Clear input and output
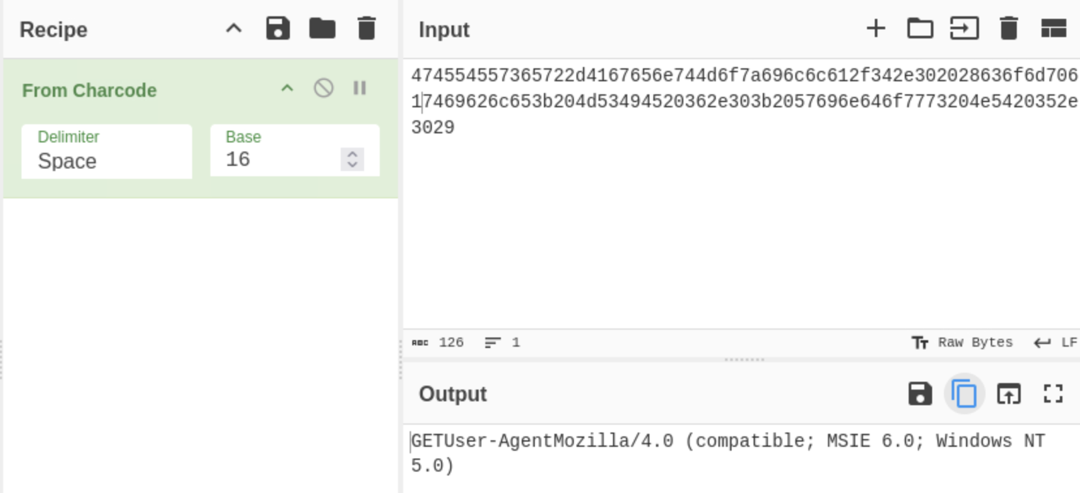This screenshot has width=1080, height=493. (1008, 29)
